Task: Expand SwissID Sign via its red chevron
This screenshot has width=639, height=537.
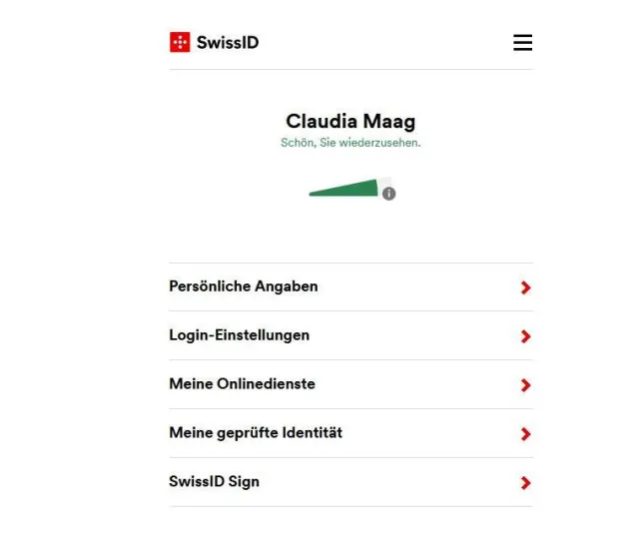Action: 526,483
